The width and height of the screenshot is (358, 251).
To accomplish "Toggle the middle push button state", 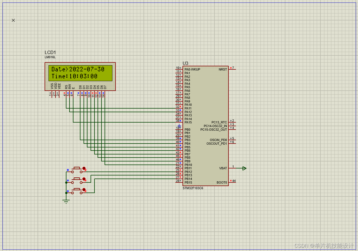I will [x=84, y=179].
